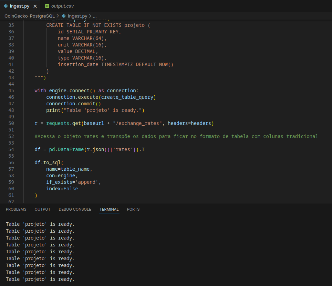Click line number 35 in the gutter
The height and width of the screenshot is (286, 332).
point(11,25)
